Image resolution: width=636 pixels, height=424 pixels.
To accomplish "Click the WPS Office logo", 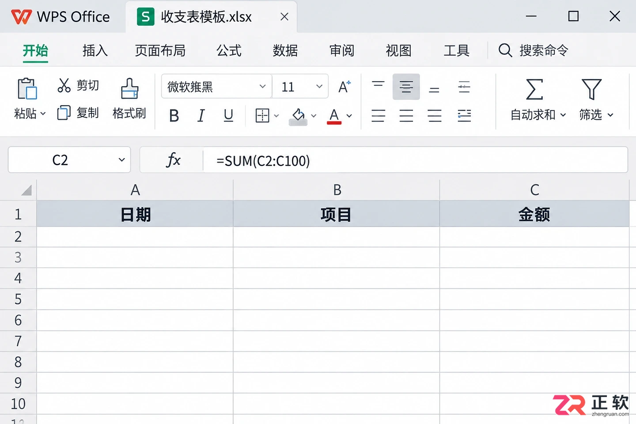I will click(21, 17).
